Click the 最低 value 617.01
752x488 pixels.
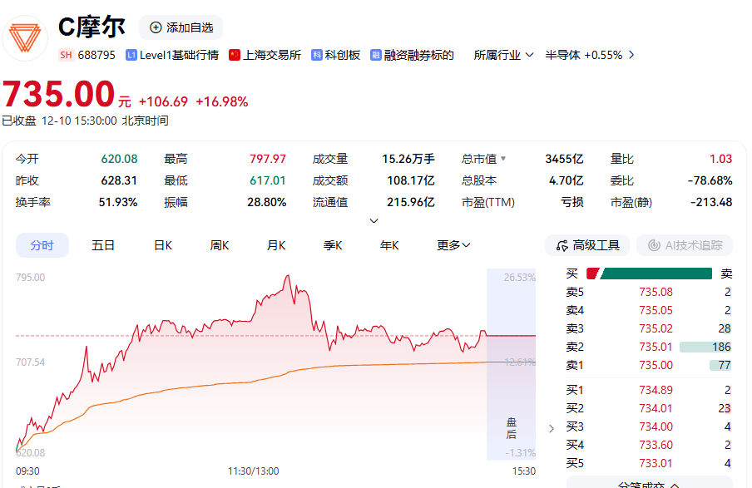(x=268, y=180)
